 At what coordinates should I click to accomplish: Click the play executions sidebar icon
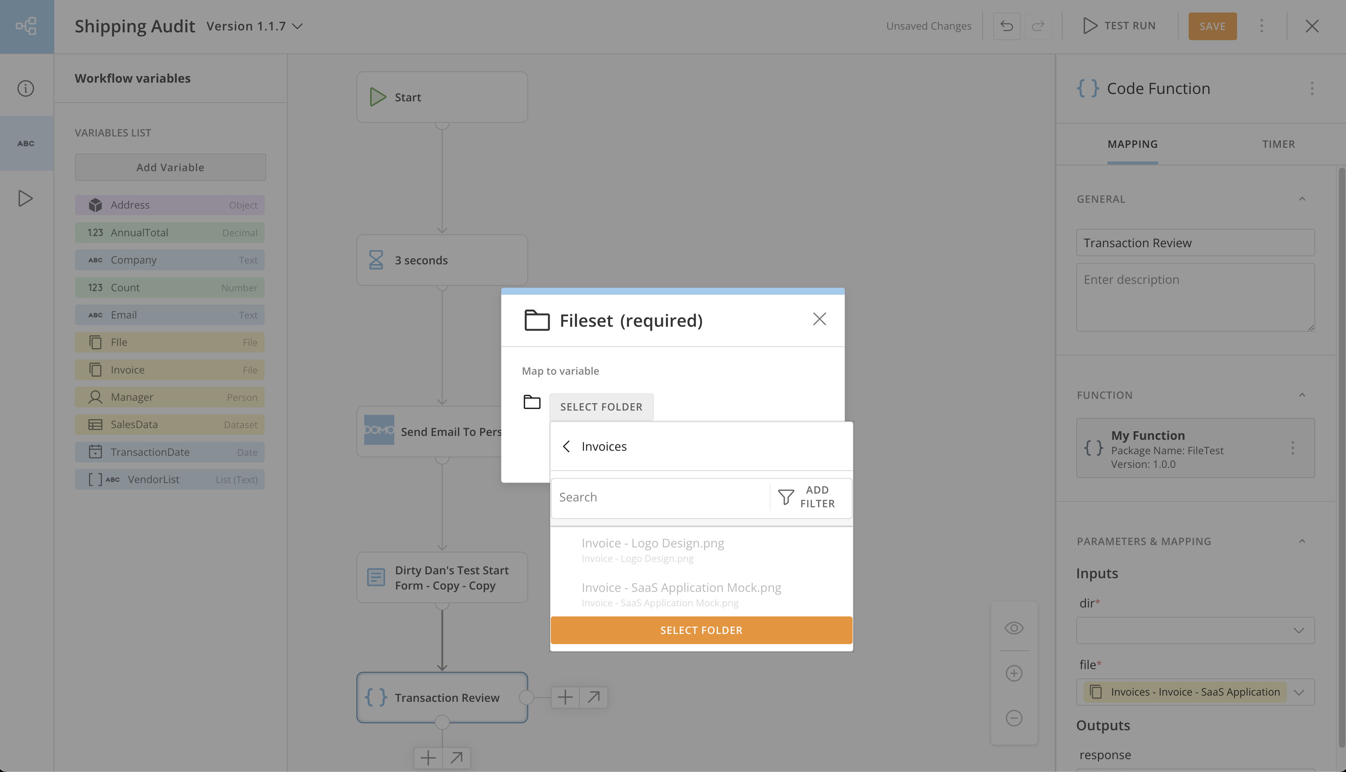coord(25,198)
